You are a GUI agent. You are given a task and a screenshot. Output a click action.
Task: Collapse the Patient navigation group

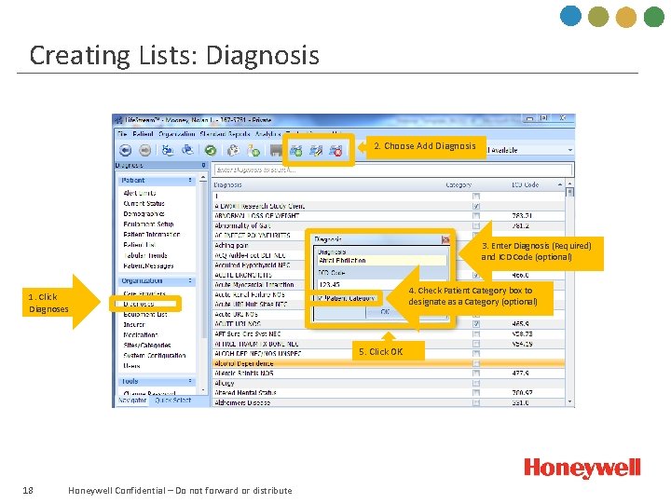[190, 181]
